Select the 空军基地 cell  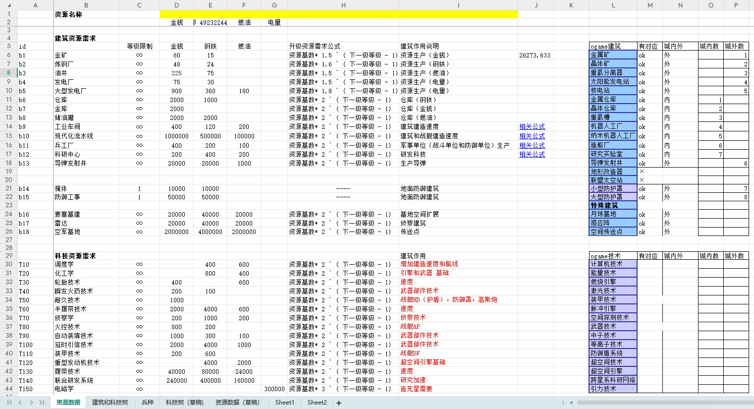86,232
